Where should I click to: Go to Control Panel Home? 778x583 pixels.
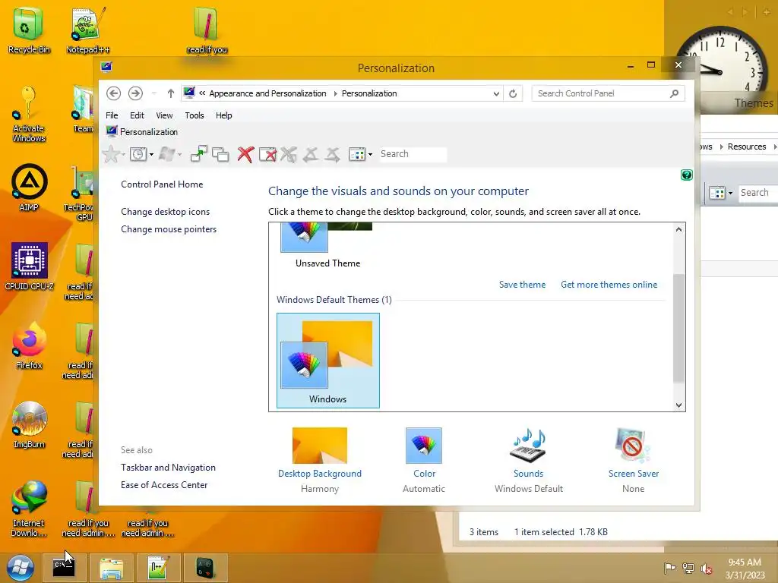[x=162, y=184]
